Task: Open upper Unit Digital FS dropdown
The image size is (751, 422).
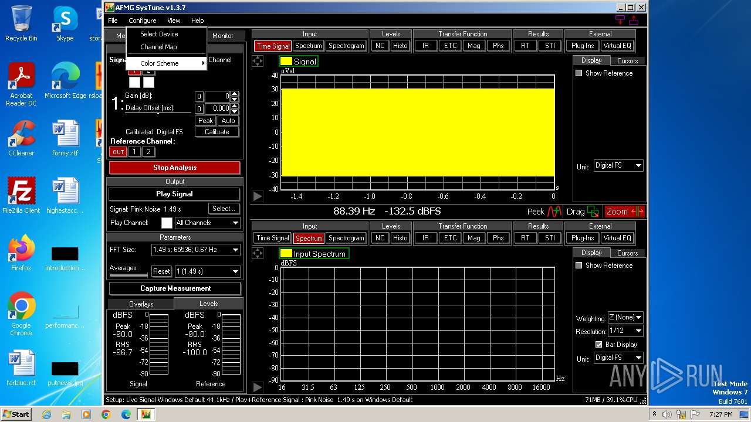Action: pos(618,166)
